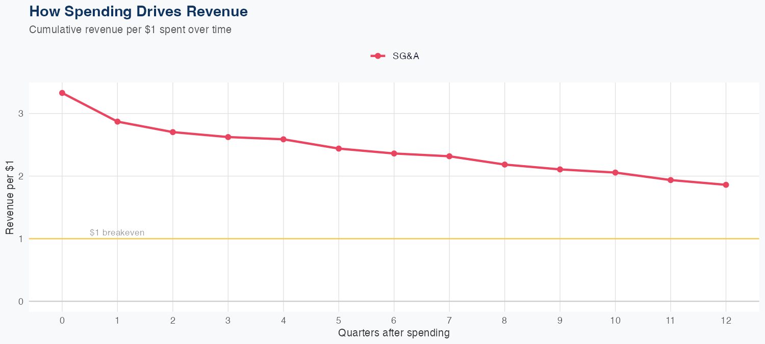
Task: Click the SG&A marker at quarter 11
Action: pyautogui.click(x=671, y=180)
